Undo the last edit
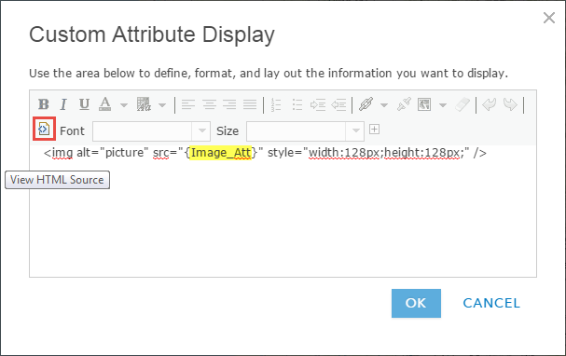This screenshot has width=566, height=356. click(490, 104)
